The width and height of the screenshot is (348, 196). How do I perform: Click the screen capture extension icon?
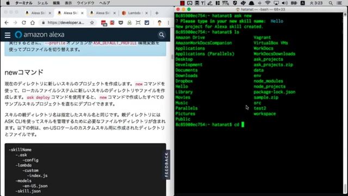138,23
